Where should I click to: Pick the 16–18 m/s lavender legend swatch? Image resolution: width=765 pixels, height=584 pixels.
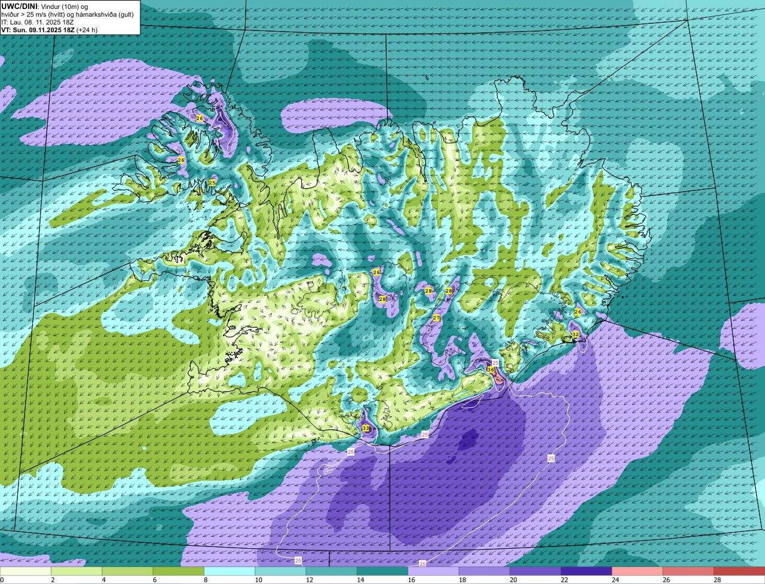pos(433,571)
